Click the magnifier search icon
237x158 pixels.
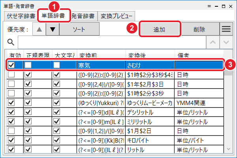click(x=11, y=42)
